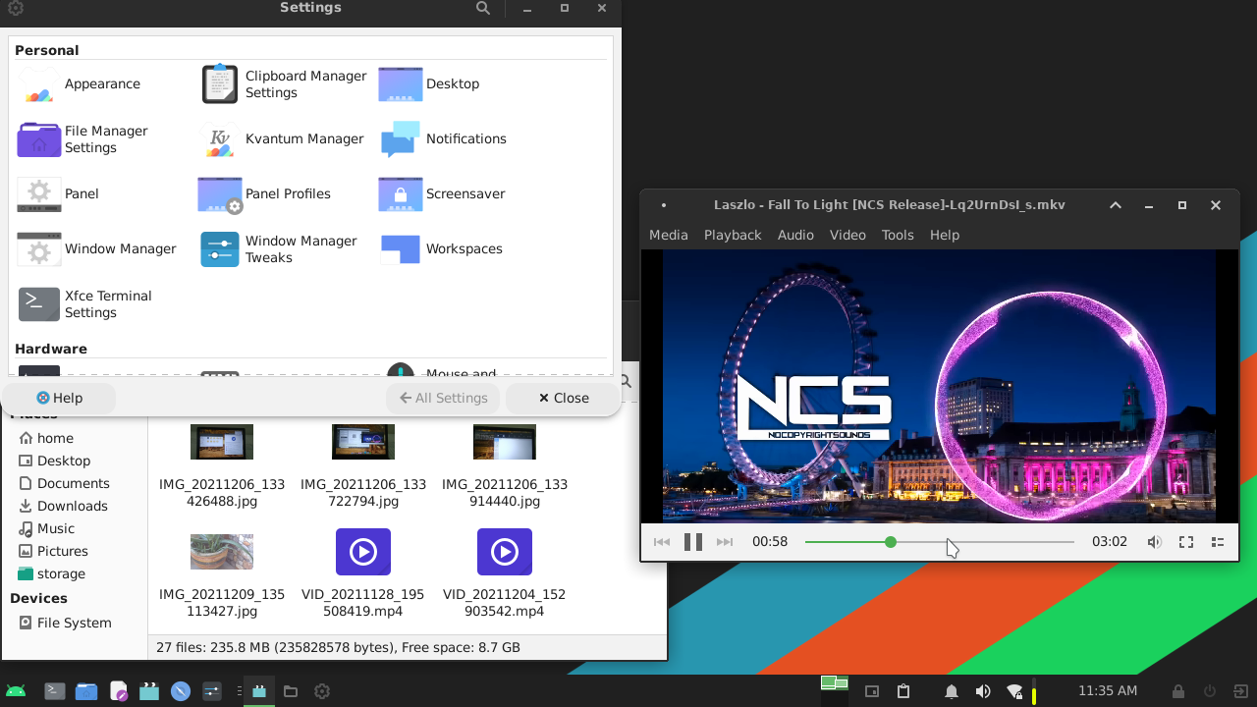Click the lock screen icon in taskbar
This screenshot has width=1257, height=707.
pos(1178,691)
